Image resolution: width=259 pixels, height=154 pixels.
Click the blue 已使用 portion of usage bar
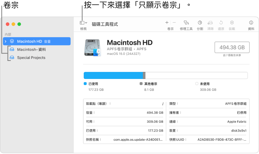(x=113, y=75)
